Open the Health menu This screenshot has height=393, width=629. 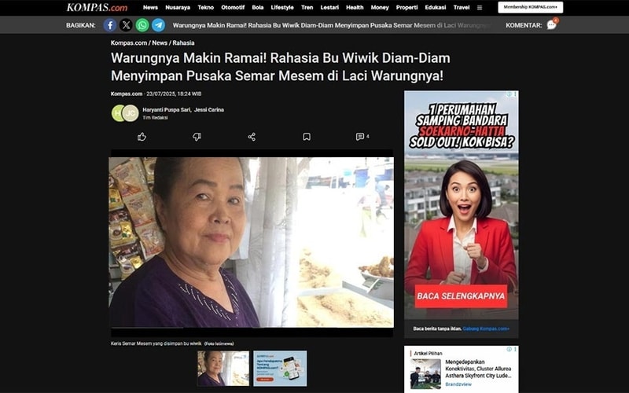pyautogui.click(x=355, y=8)
